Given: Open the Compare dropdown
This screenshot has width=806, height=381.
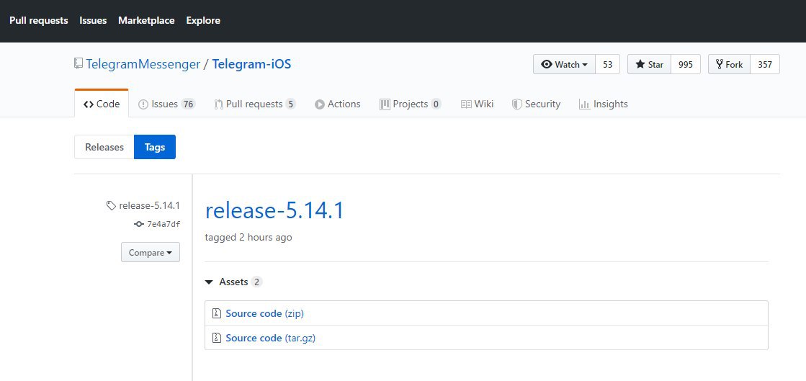Looking at the screenshot, I should click(x=151, y=253).
